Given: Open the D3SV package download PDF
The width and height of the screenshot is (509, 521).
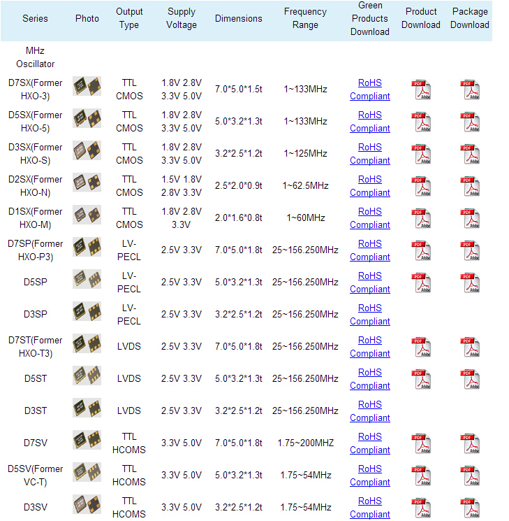Looking at the screenshot, I should (x=469, y=508).
